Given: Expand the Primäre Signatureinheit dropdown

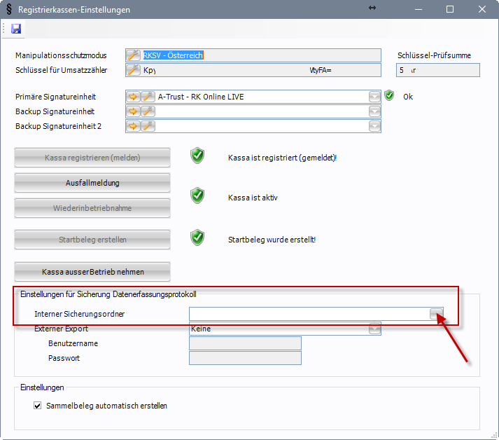Looking at the screenshot, I should point(375,97).
